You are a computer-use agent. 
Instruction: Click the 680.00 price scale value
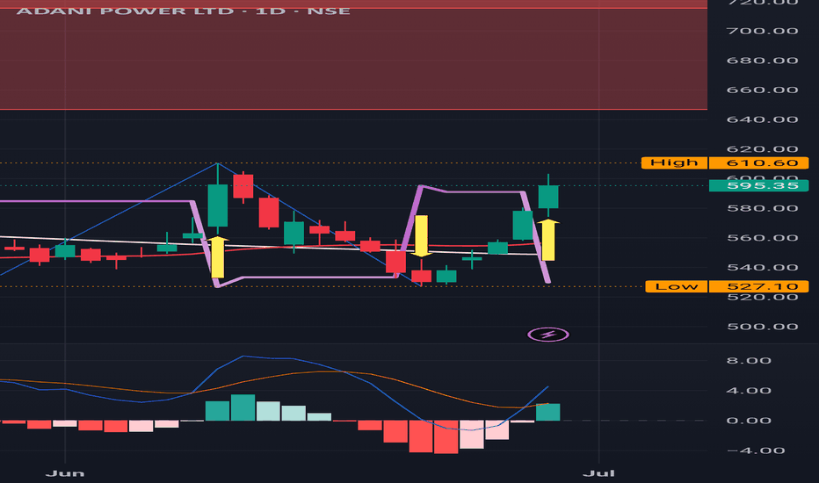click(x=762, y=61)
